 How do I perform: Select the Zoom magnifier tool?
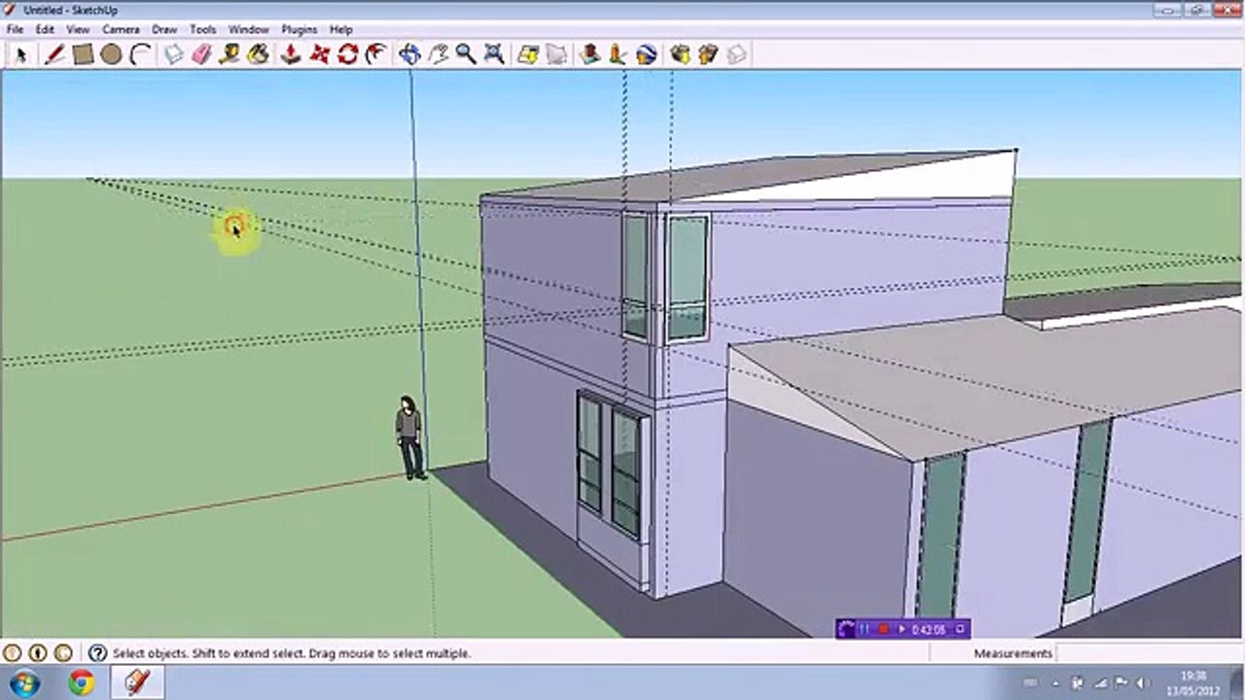(x=466, y=54)
